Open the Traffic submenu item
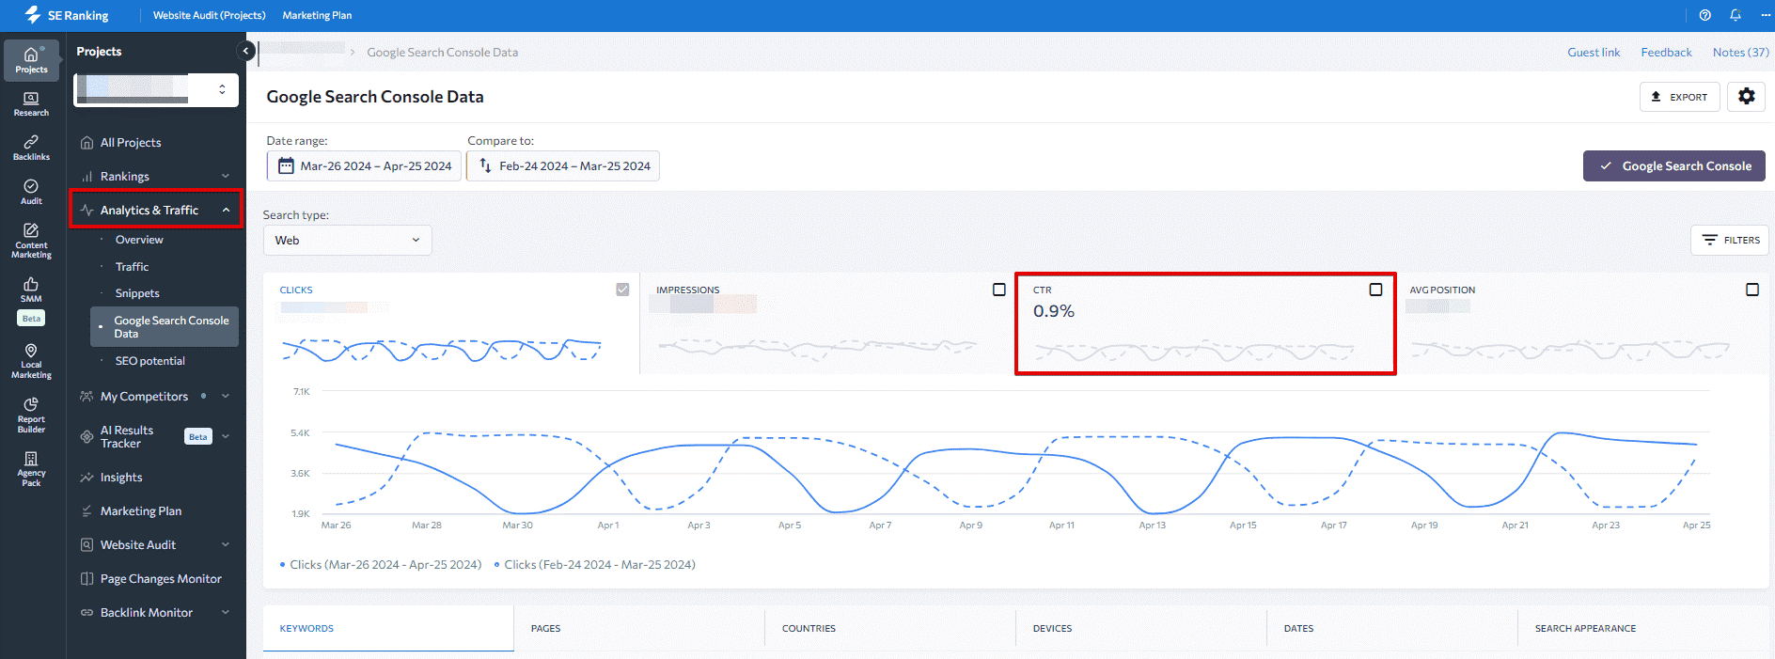Image resolution: width=1775 pixels, height=659 pixels. tap(132, 267)
